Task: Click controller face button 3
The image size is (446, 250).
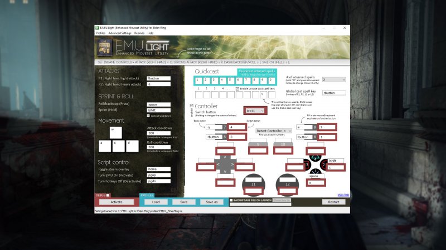Action: 307,166
